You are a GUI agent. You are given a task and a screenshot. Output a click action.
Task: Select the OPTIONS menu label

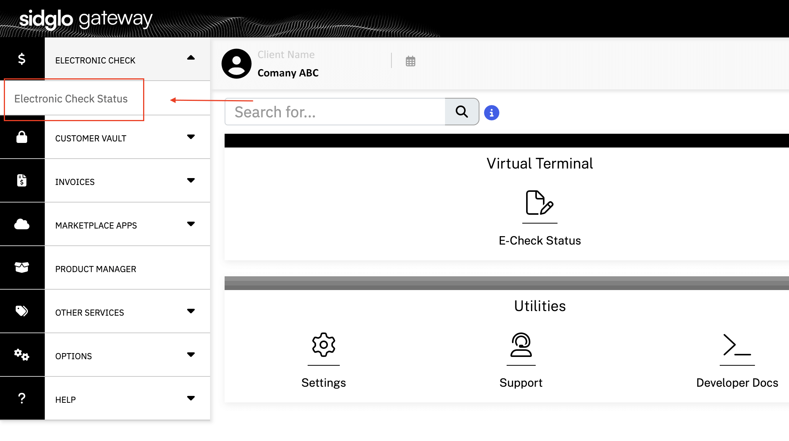click(x=73, y=356)
